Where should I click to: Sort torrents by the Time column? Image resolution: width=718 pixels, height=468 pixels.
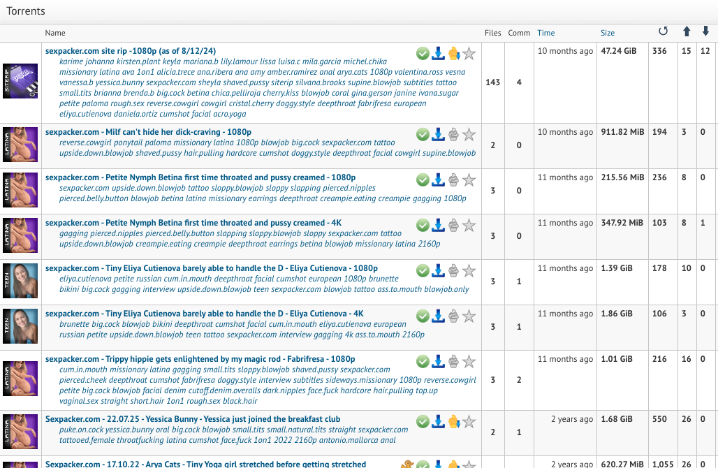click(545, 33)
